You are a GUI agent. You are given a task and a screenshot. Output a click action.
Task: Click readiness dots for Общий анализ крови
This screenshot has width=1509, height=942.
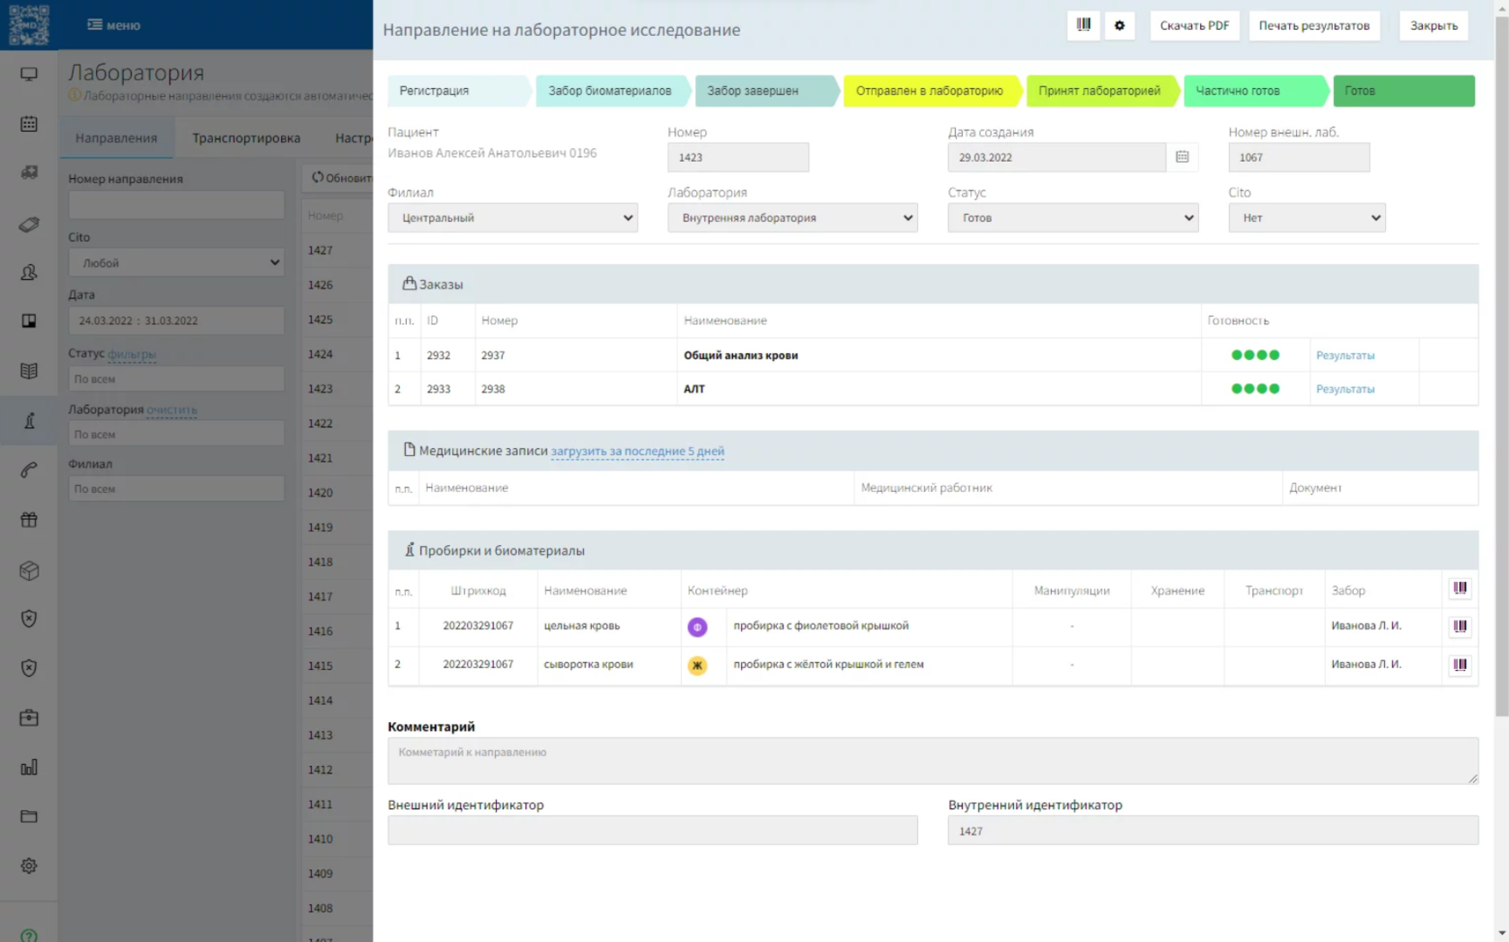[1255, 356]
